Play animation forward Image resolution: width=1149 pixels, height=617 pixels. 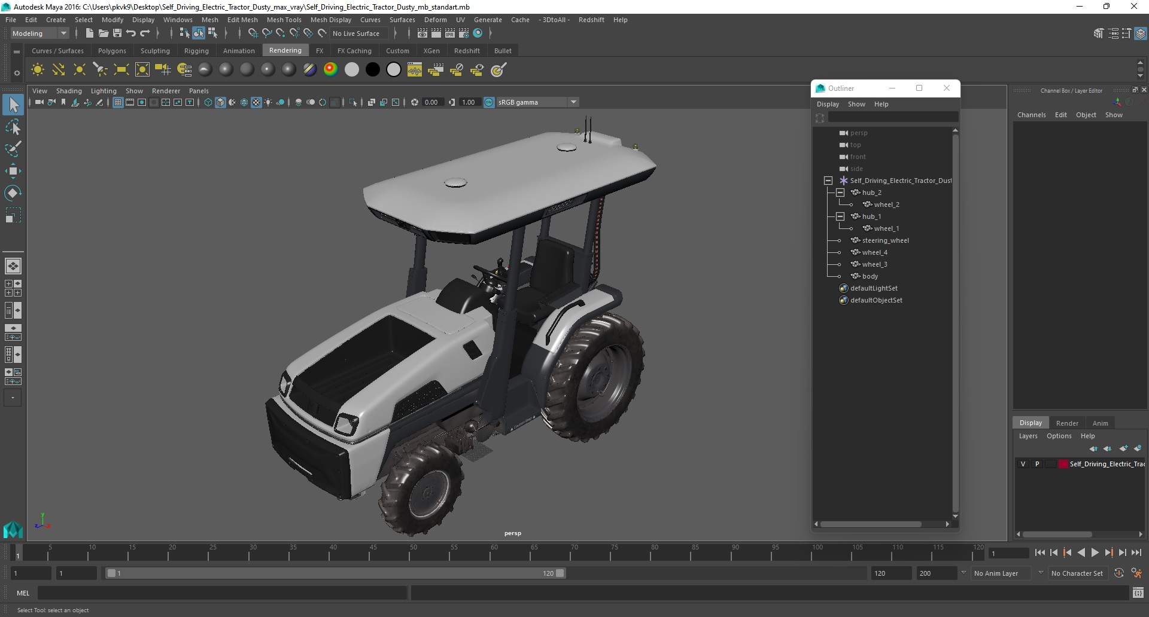[1095, 553]
